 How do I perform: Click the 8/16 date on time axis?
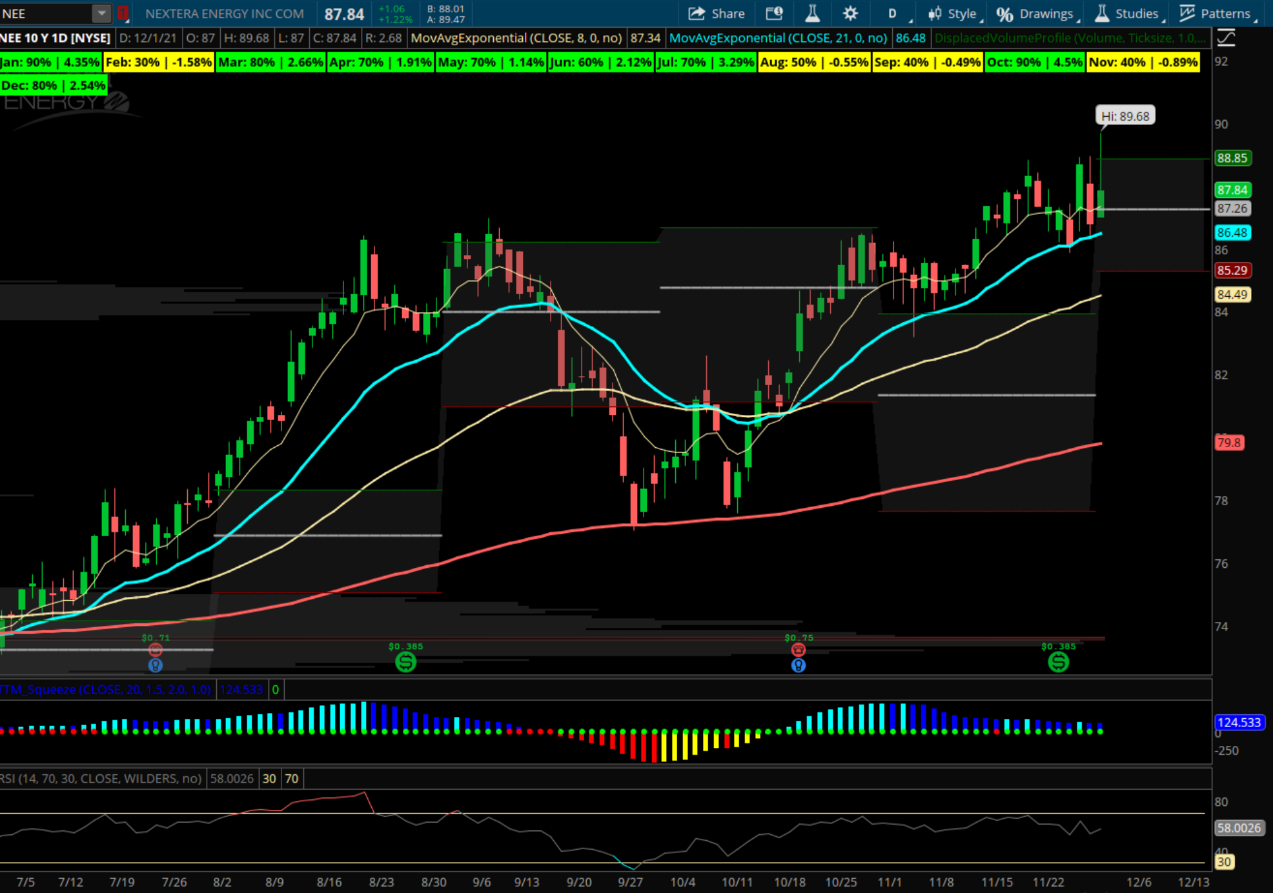click(329, 882)
